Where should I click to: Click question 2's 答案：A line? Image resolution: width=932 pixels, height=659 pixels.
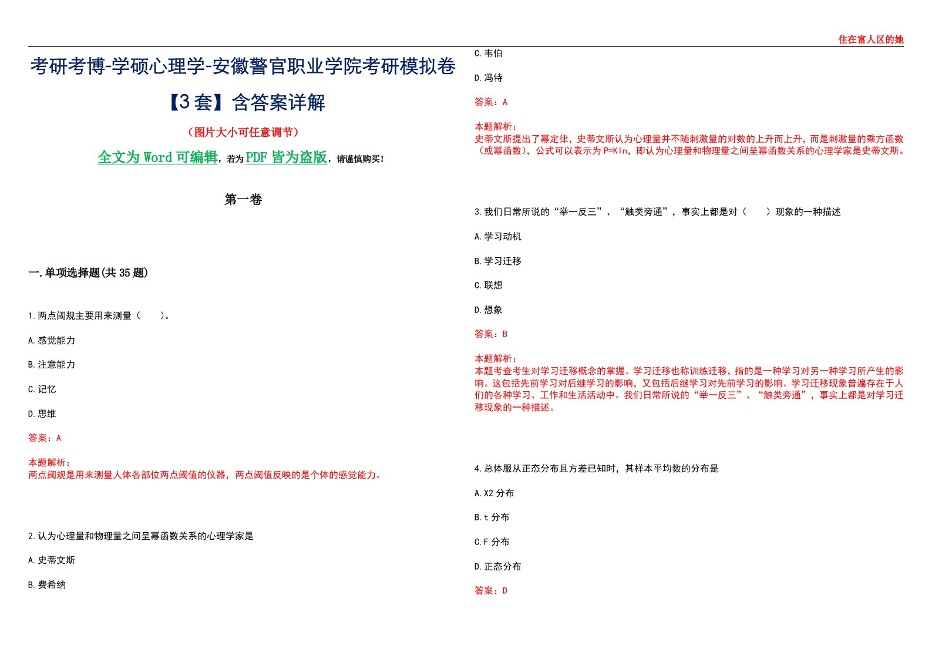click(x=491, y=102)
